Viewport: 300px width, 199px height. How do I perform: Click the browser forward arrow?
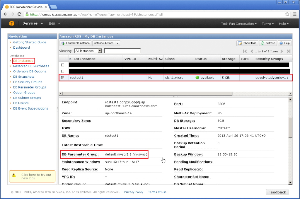(12, 14)
